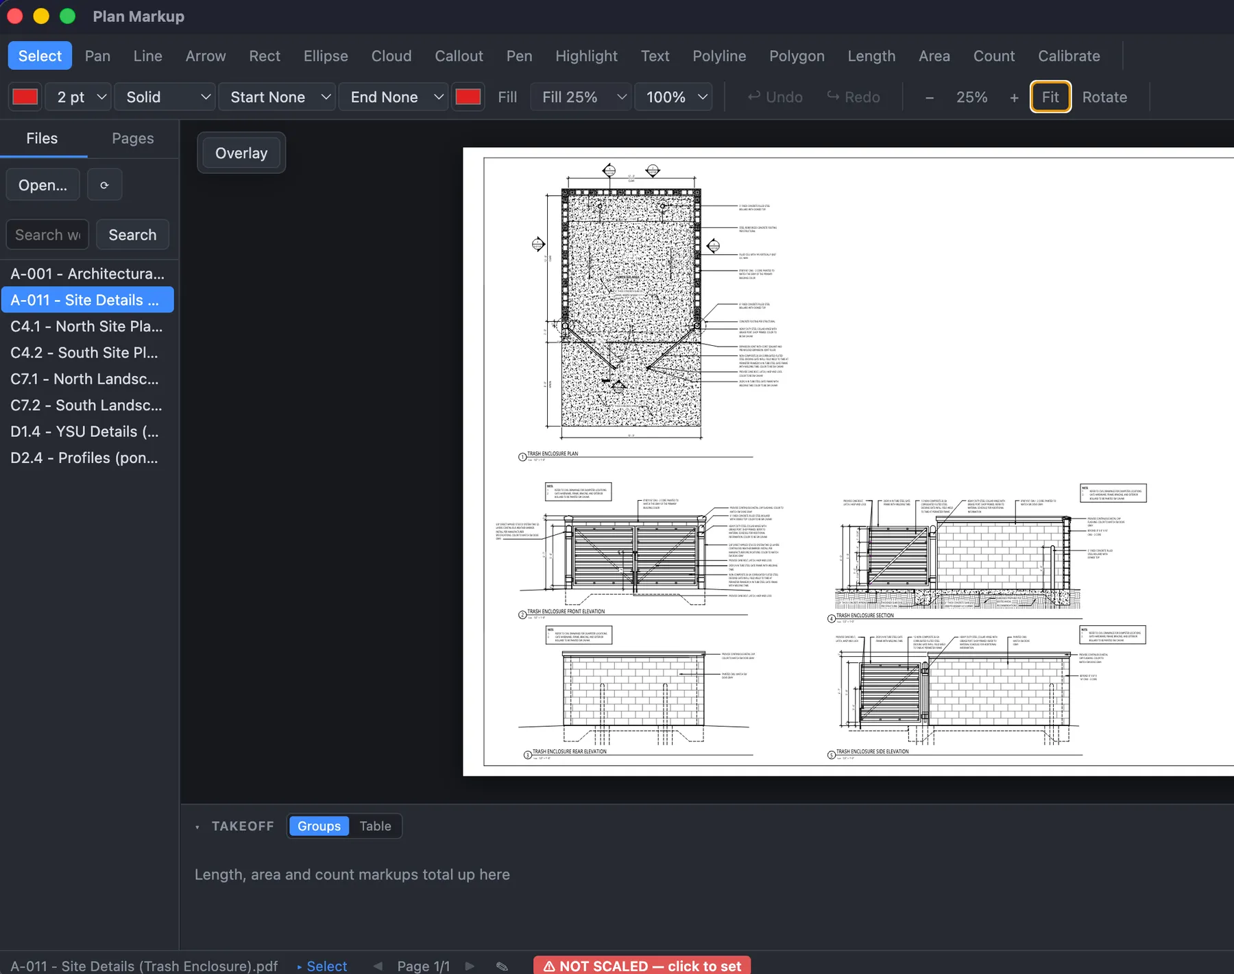Click the Fit zoom button
Image resolution: width=1234 pixels, height=974 pixels.
click(1050, 97)
